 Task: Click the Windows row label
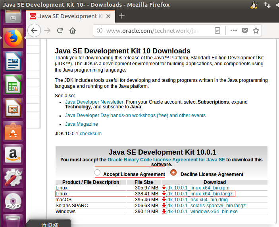pos(65,212)
